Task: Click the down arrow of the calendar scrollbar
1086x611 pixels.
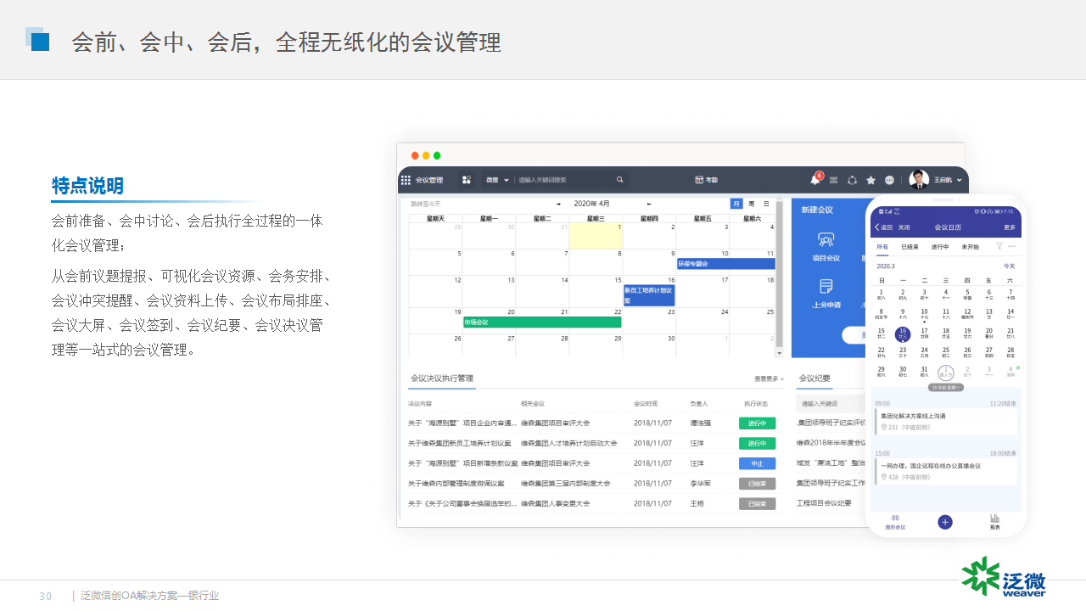Action: click(x=779, y=352)
